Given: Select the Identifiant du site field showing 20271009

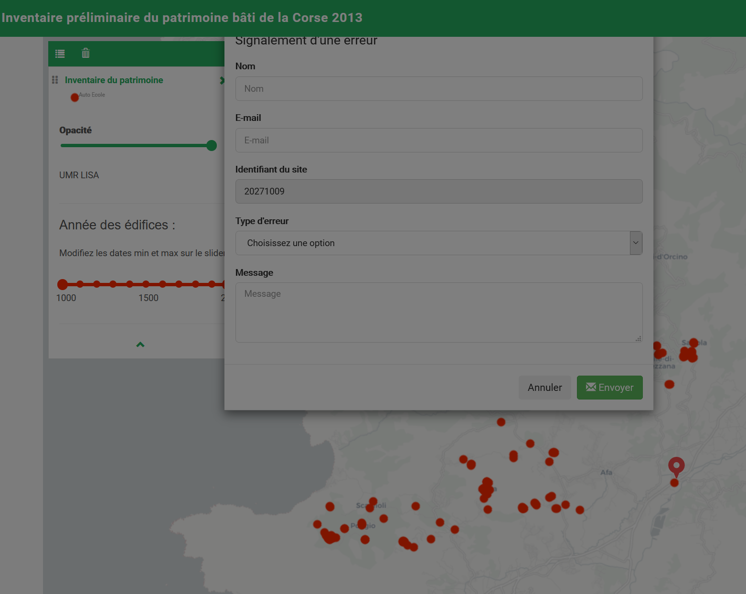Looking at the screenshot, I should 438,191.
